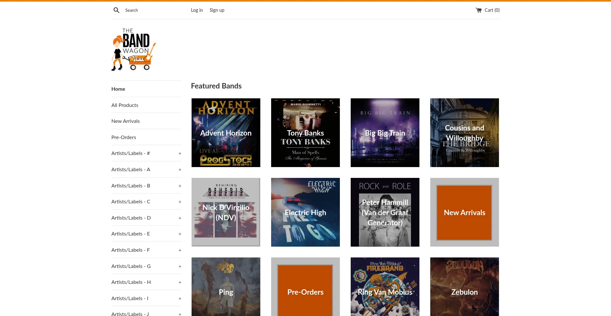Click The Band Wagon logo

point(134,50)
